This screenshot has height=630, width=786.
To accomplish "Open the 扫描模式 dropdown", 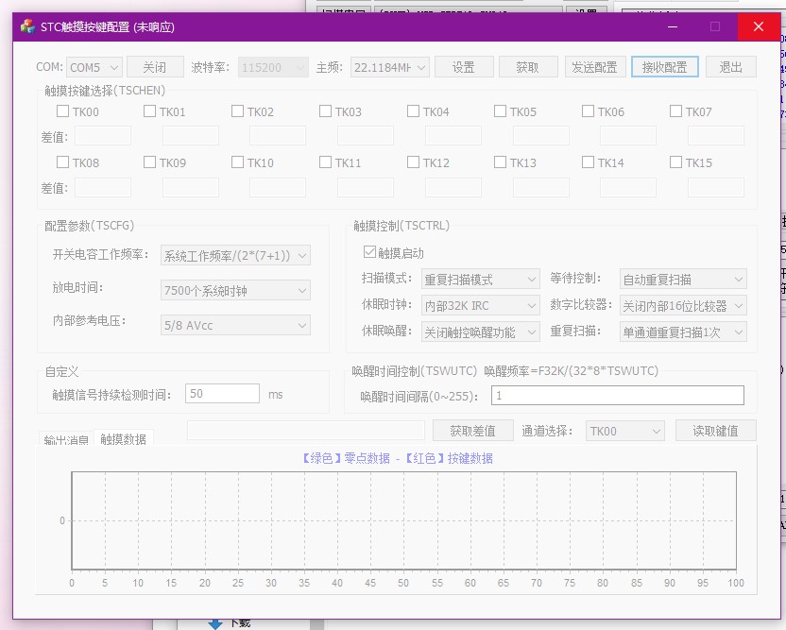I will coord(480,280).
